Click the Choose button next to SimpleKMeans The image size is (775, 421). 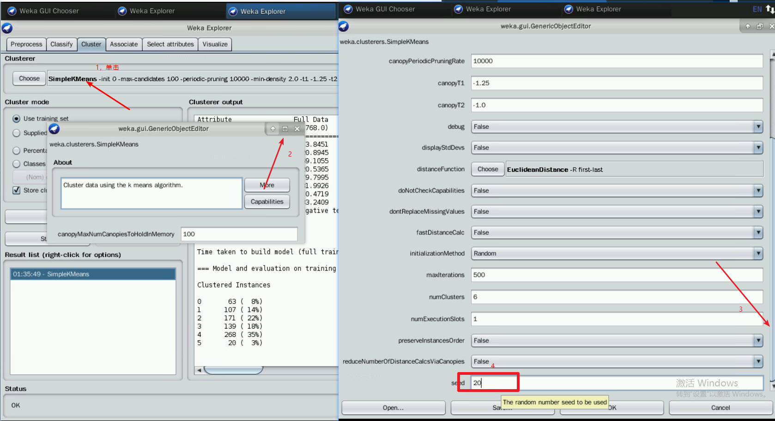29,78
